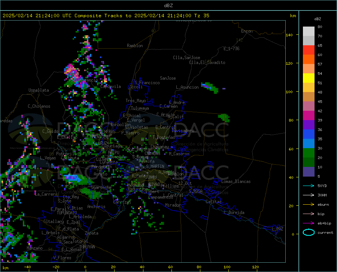The width and height of the screenshot is (337, 272).
Task: Click the Uspallata map label
Action: (x=39, y=90)
